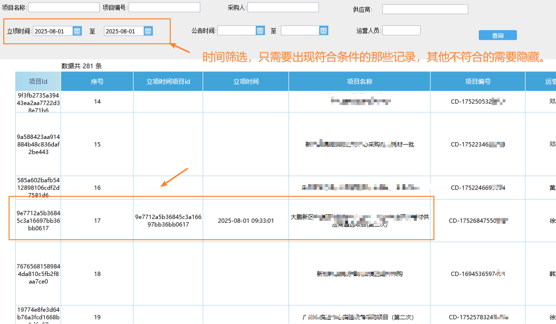Open calendar for 立项时间 end date
This screenshot has width=556, height=324.
pyautogui.click(x=148, y=31)
